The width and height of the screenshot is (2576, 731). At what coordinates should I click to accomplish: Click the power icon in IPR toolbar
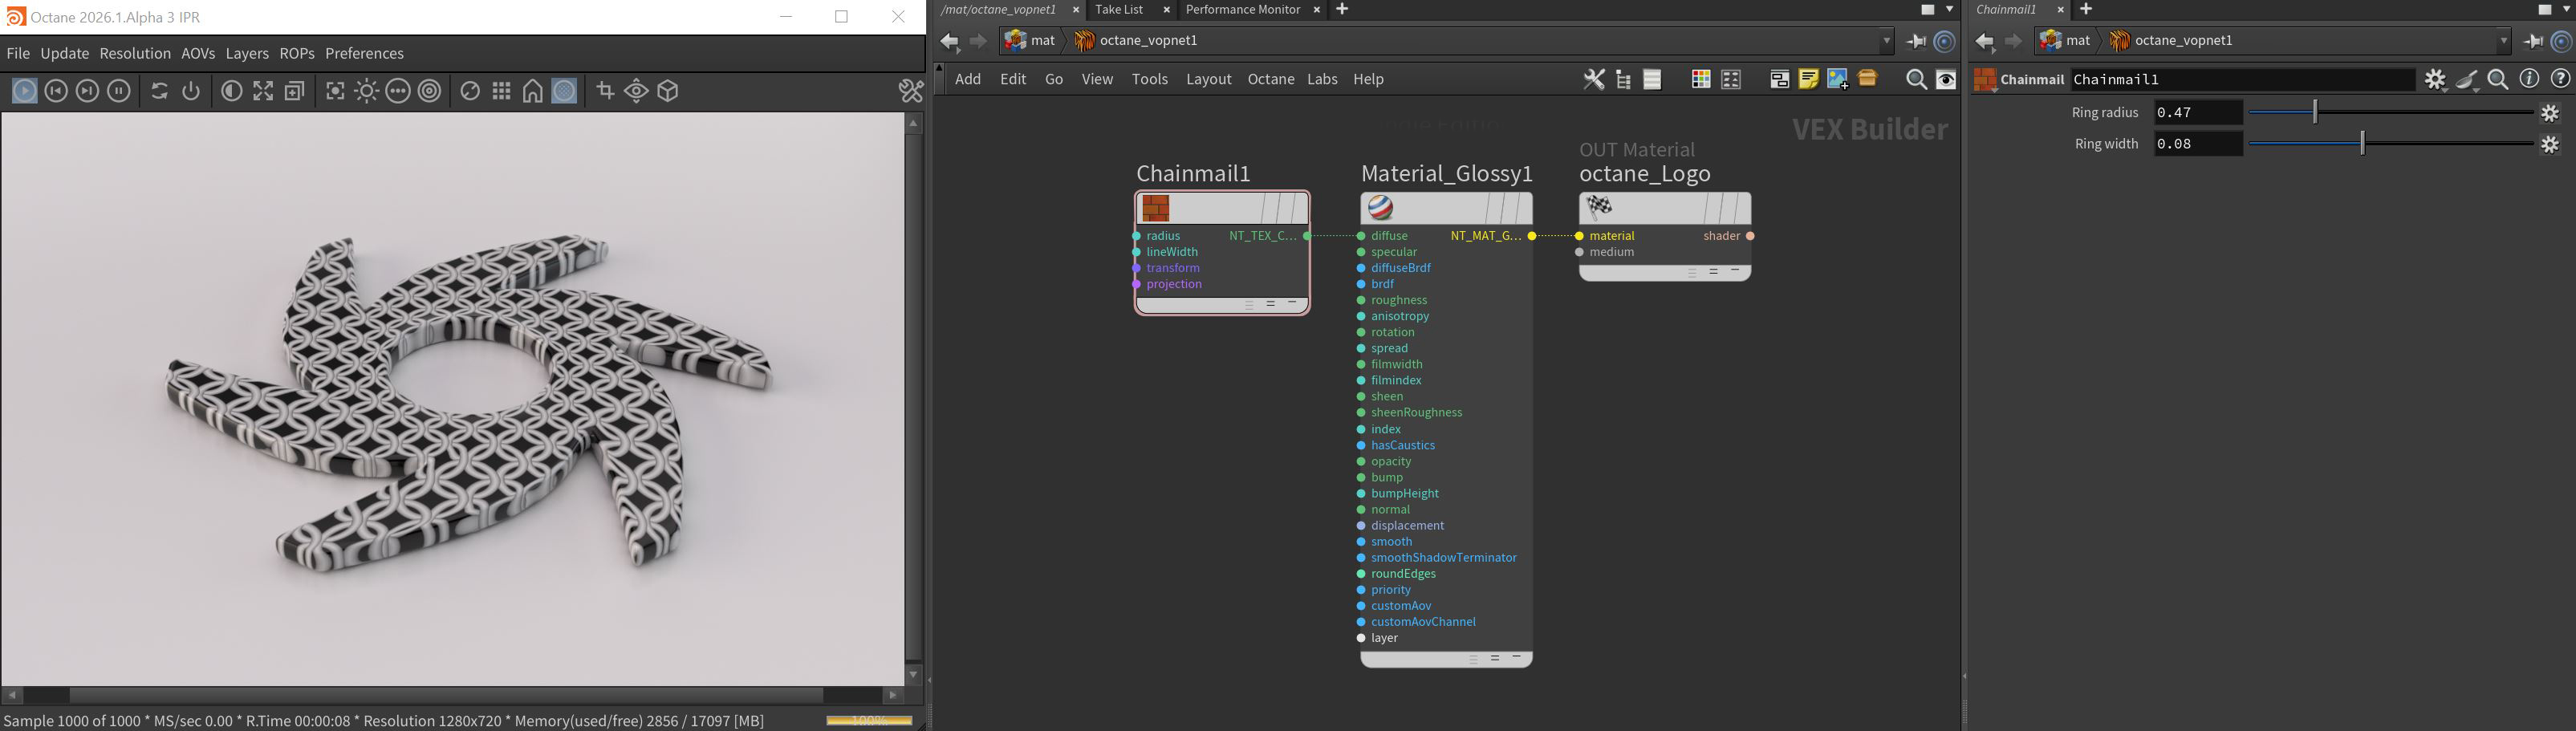pos(191,91)
